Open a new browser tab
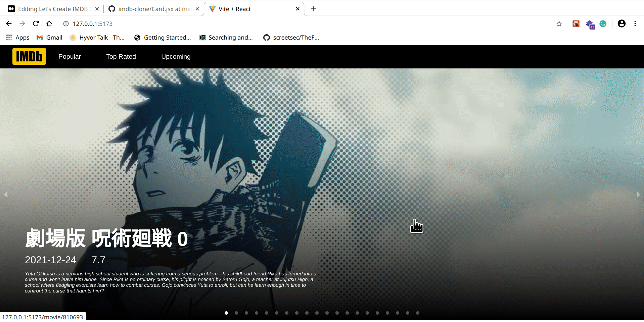The image size is (644, 322). (x=314, y=9)
